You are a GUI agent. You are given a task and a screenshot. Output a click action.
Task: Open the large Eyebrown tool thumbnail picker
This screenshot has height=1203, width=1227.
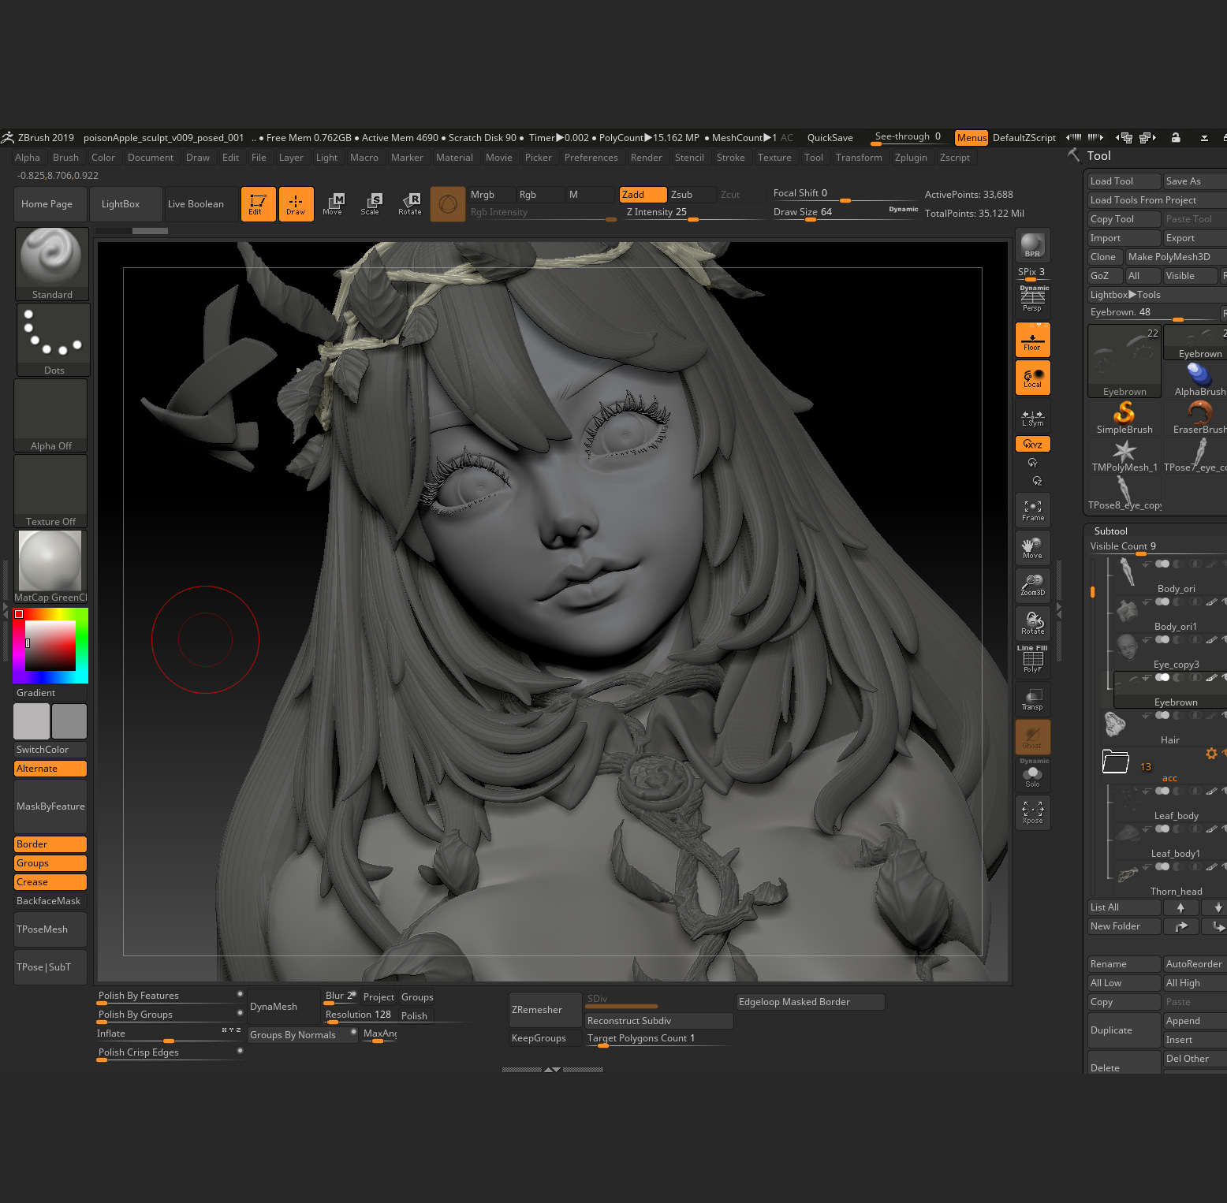1124,361
